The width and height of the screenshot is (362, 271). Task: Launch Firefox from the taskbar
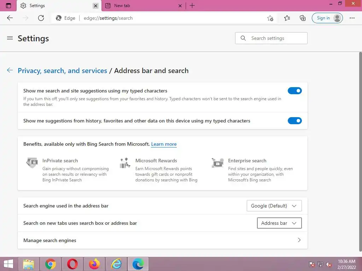(94, 264)
